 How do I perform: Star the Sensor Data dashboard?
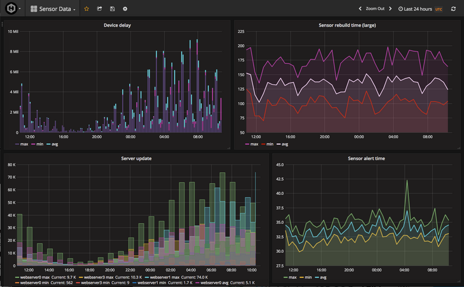pyautogui.click(x=86, y=9)
